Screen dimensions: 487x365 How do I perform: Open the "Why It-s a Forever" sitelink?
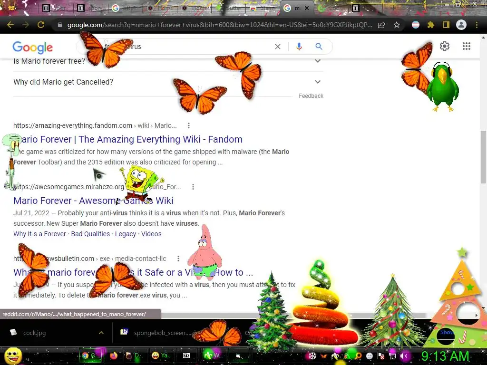(39, 234)
